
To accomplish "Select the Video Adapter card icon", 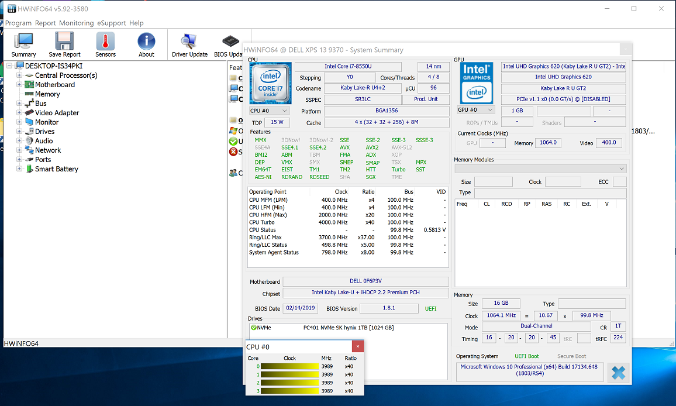I will click(29, 112).
